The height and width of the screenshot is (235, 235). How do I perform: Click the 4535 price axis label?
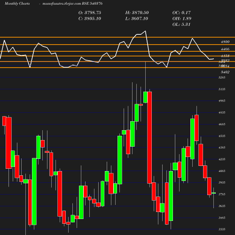pos(222,136)
